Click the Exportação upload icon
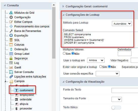The width and height of the screenshot is (138, 111). pyautogui.click(x=11, y=35)
